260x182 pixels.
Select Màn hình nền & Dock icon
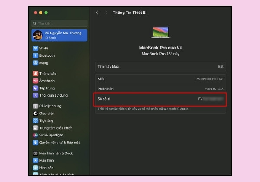36,153
